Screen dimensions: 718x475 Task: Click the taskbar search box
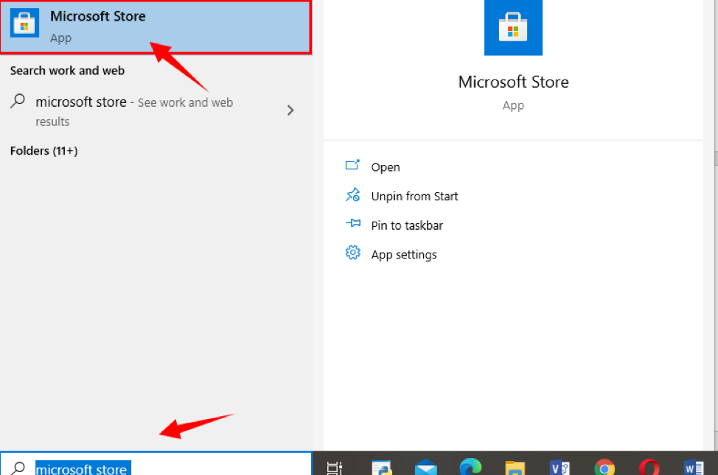coord(156,464)
